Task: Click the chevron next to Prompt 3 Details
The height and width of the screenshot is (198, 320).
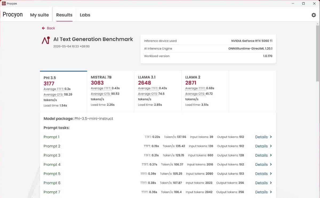Action: [x=271, y=155]
